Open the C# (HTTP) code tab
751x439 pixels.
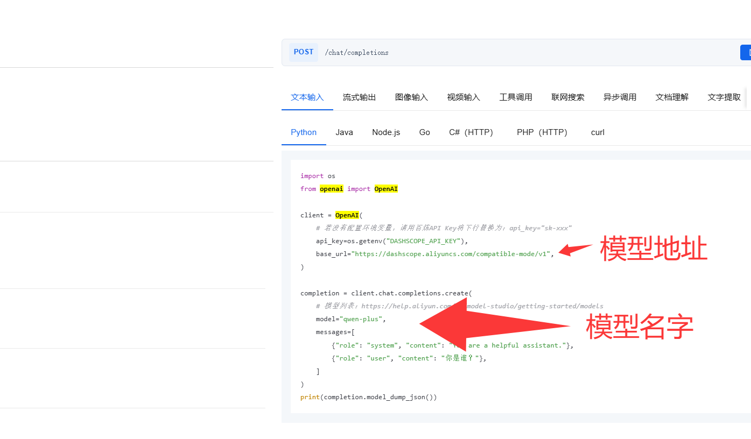471,132
